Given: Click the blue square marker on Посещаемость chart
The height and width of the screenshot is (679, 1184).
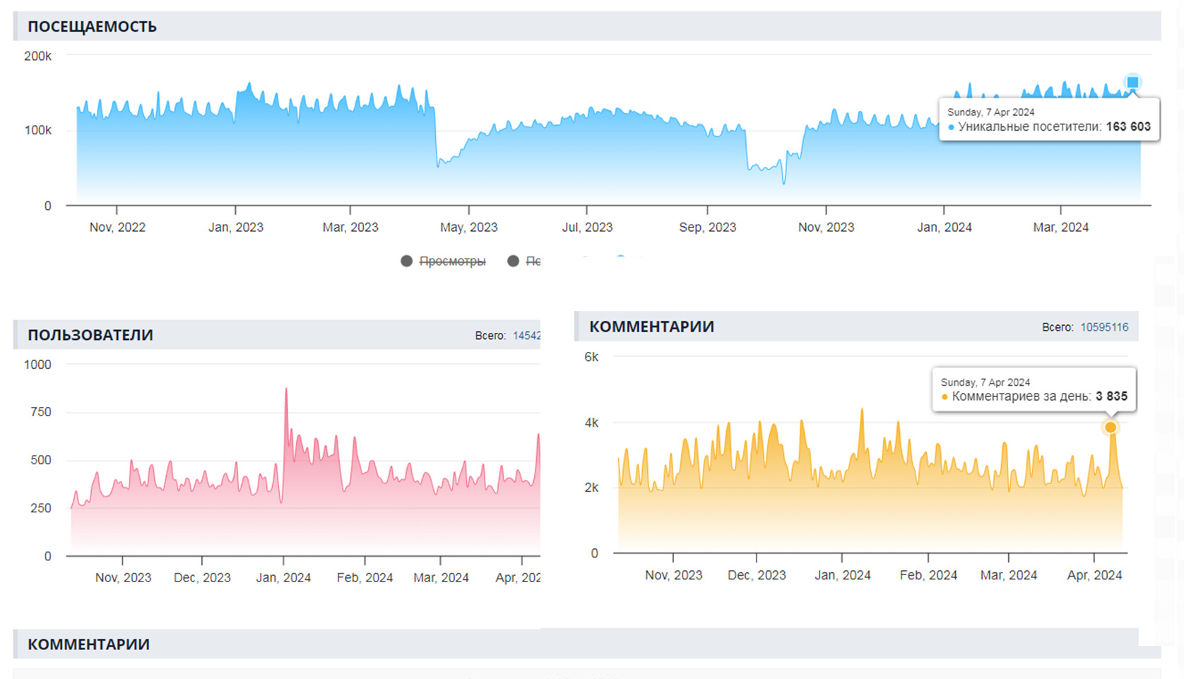Looking at the screenshot, I should click(1132, 83).
